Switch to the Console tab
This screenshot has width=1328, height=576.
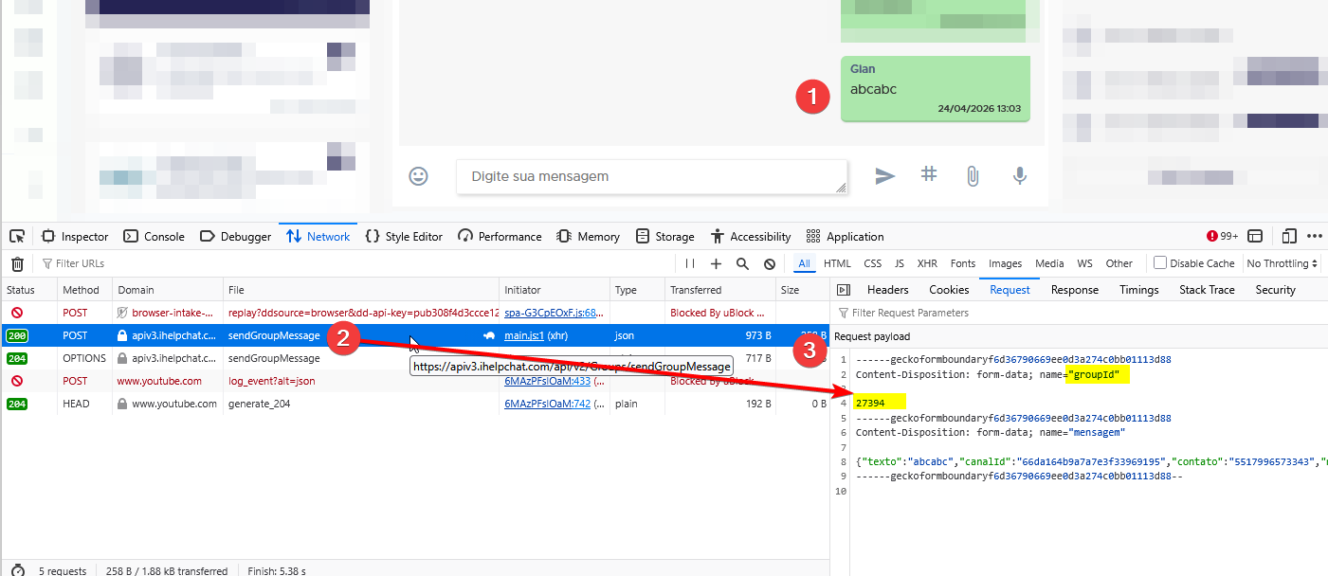tap(155, 236)
